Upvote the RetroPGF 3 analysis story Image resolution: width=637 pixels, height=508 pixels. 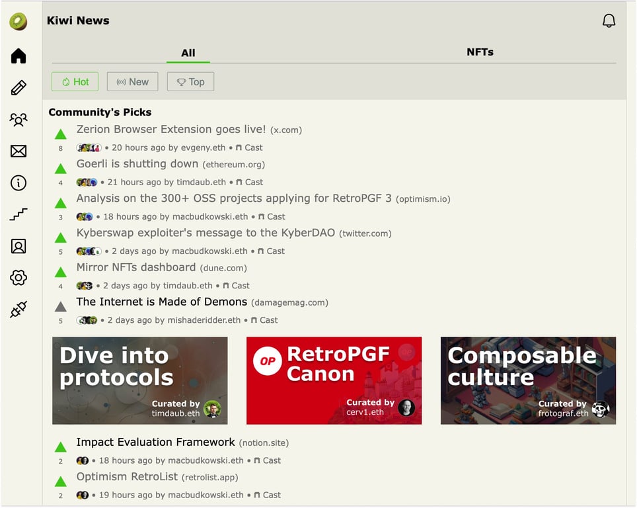pyautogui.click(x=61, y=203)
